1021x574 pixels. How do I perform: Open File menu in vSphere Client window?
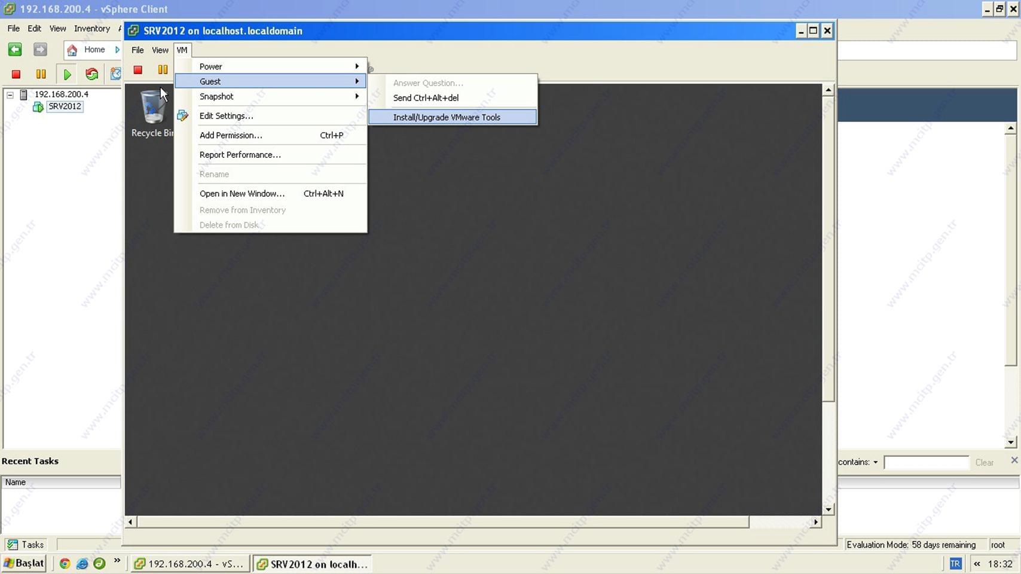click(x=13, y=29)
